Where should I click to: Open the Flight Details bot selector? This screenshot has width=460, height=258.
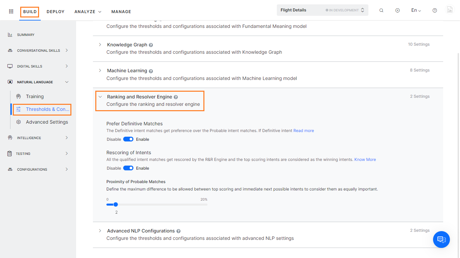pos(322,10)
